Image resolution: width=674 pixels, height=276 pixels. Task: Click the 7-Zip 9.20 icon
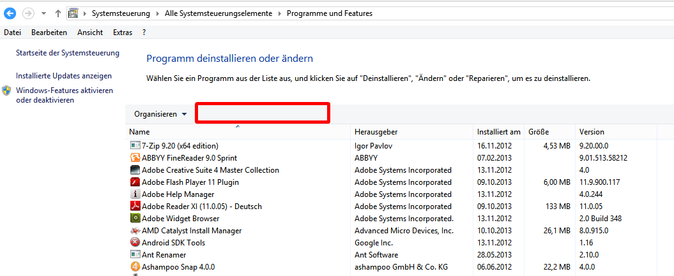pyautogui.click(x=135, y=146)
